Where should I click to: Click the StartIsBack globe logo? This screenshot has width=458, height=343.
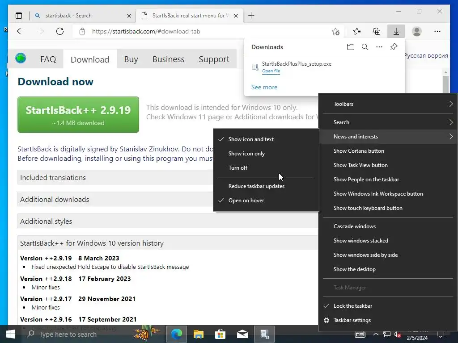21,59
